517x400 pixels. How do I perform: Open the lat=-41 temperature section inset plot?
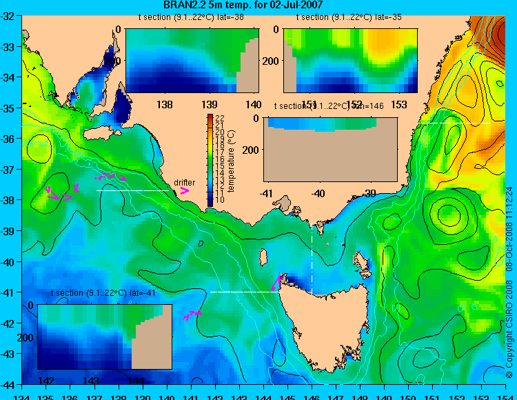(105, 337)
